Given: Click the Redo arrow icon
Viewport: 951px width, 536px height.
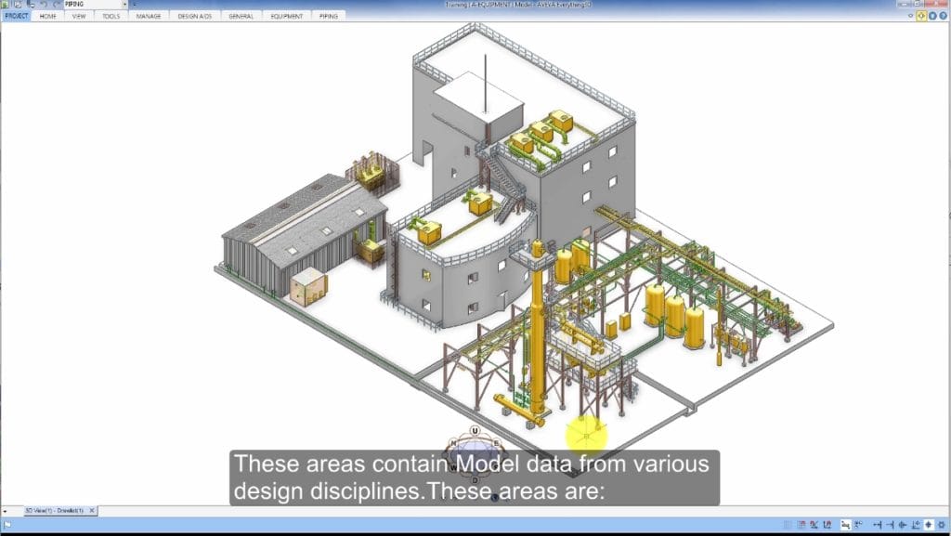Looking at the screenshot, I should coord(57,4).
